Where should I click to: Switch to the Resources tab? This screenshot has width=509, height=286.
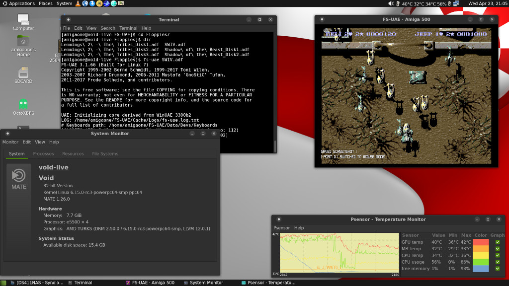click(73, 154)
